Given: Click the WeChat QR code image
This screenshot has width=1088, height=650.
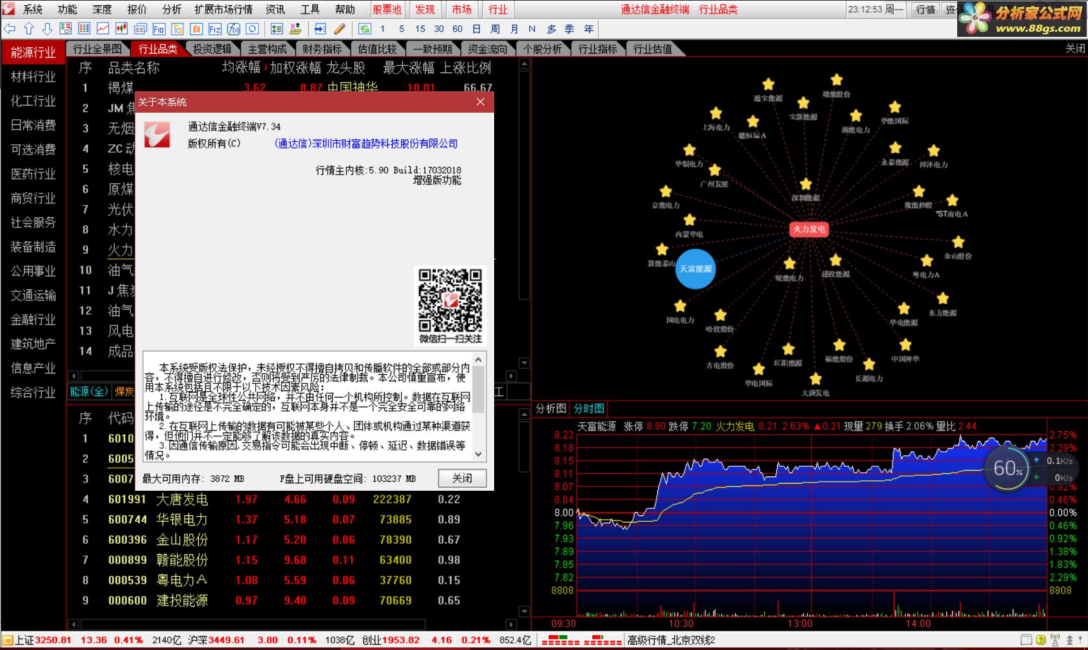Looking at the screenshot, I should [450, 300].
